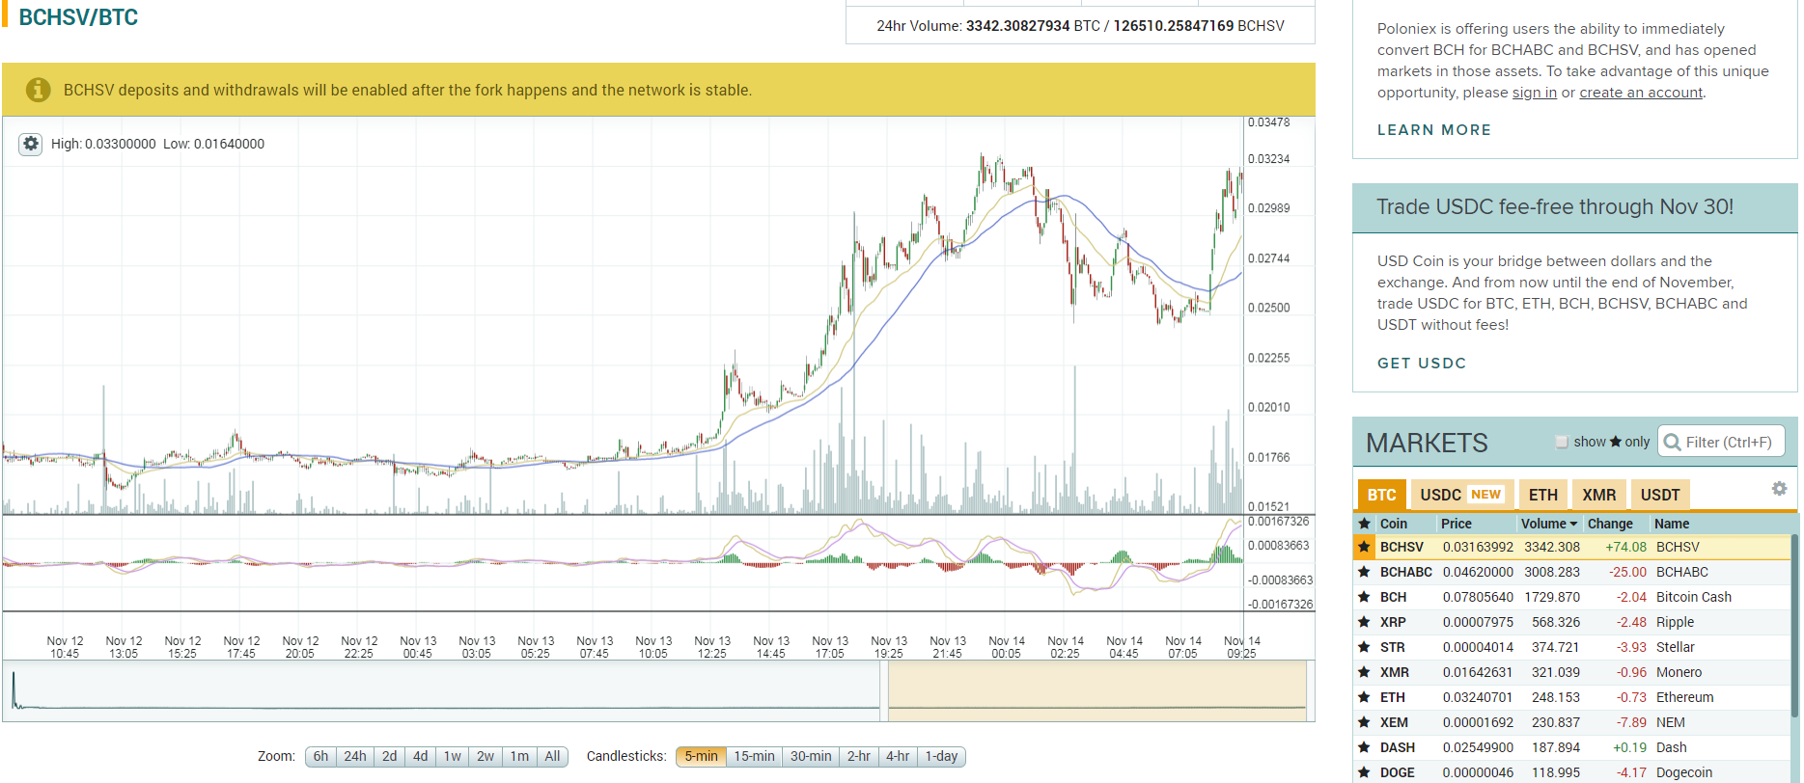Viewport: 1804px width, 783px height.
Task: Toggle favorite star for ETH row
Action: pos(1364,697)
